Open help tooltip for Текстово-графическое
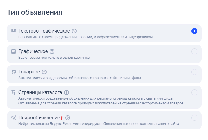 [x=74, y=31]
